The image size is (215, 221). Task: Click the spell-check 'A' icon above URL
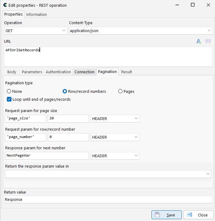[199, 41]
